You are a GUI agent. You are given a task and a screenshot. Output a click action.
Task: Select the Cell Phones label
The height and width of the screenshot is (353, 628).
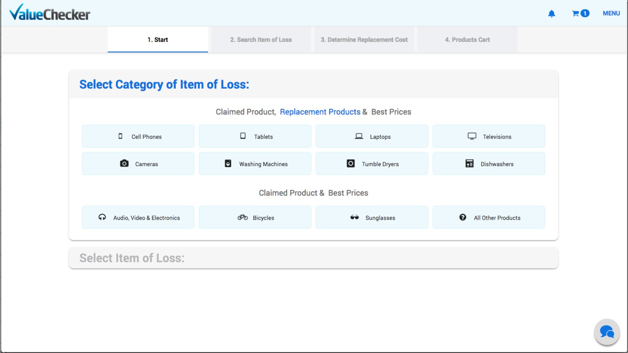point(146,137)
